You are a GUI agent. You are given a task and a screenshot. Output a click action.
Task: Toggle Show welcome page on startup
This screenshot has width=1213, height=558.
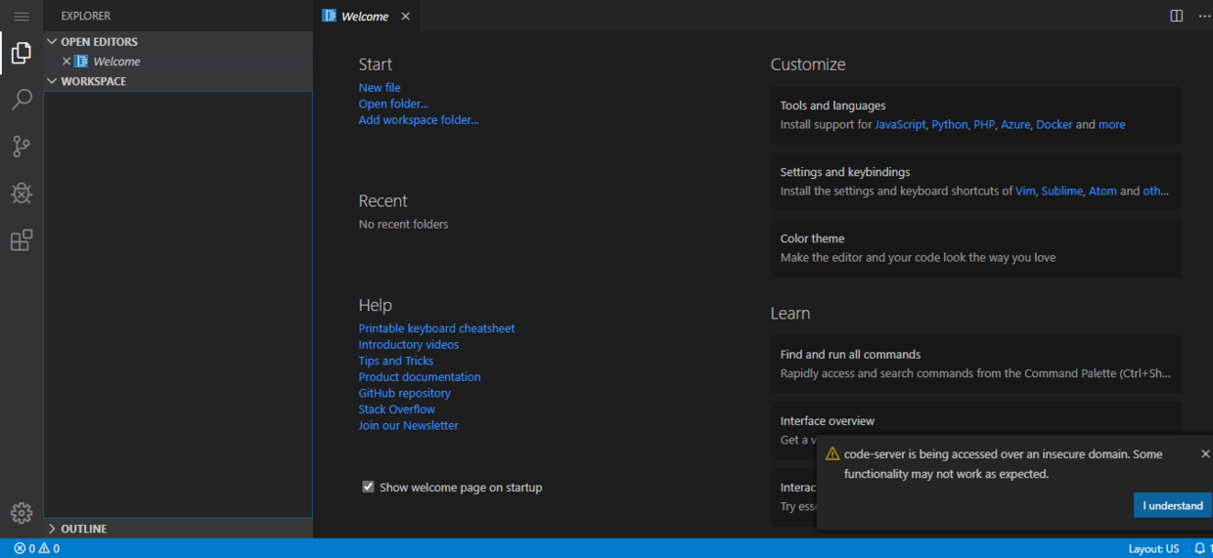(x=368, y=487)
